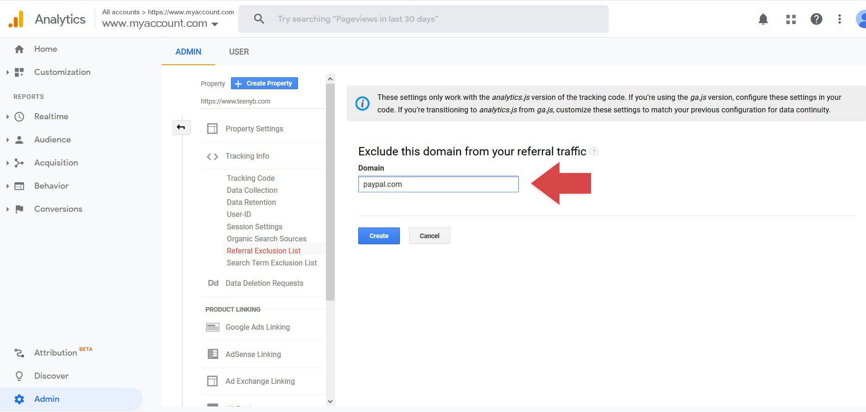Open Organic Search Sources
The width and height of the screenshot is (866, 412).
tap(267, 239)
